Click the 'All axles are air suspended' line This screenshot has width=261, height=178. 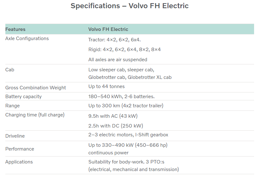[117, 60]
